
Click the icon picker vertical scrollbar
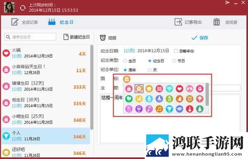click(207, 94)
